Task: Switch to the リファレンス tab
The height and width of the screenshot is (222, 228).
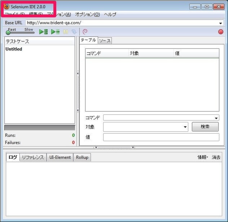Action: (x=33, y=157)
